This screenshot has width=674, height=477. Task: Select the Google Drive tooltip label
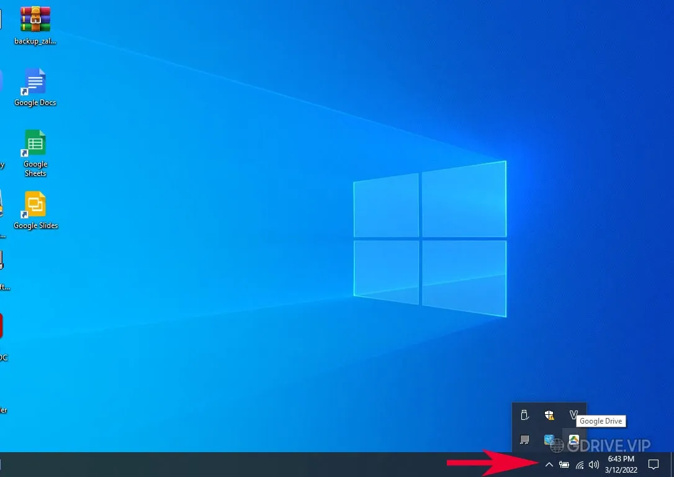click(600, 421)
